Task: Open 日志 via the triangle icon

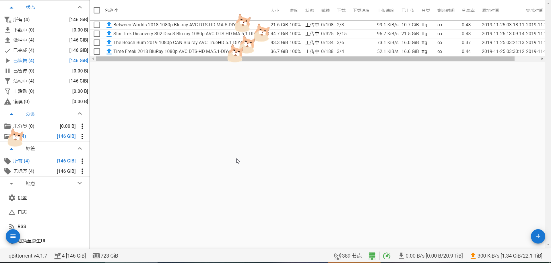Action: pos(12,212)
